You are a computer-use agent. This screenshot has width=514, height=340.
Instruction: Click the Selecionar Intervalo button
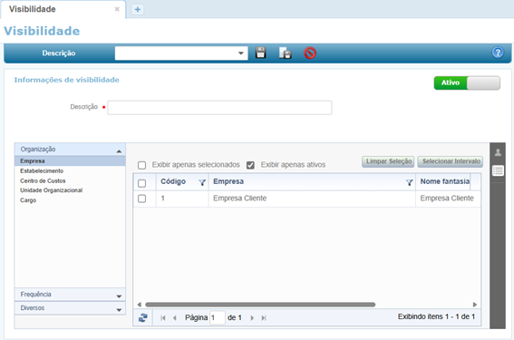click(x=451, y=161)
